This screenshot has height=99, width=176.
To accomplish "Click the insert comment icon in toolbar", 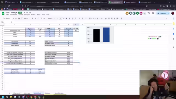I will [x=109, y=18].
